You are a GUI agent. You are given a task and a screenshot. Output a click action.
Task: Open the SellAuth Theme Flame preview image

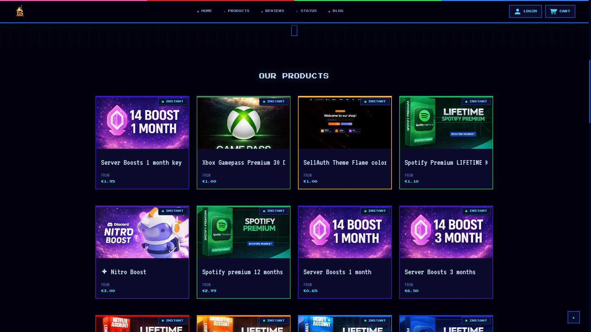345,123
